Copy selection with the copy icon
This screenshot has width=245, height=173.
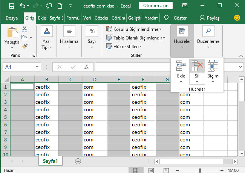(x=24, y=38)
